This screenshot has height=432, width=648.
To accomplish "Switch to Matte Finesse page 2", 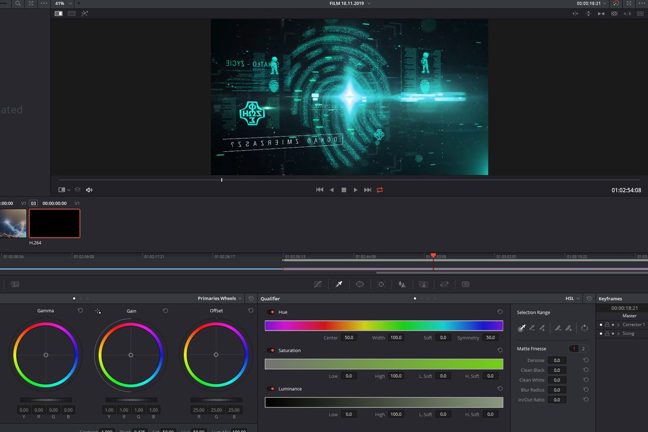I will tap(584, 349).
